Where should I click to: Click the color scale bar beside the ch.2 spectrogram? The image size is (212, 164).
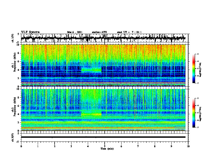(194, 113)
